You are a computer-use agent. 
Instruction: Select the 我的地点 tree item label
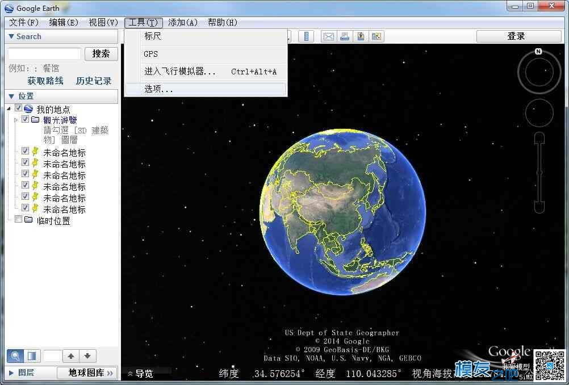tap(53, 109)
